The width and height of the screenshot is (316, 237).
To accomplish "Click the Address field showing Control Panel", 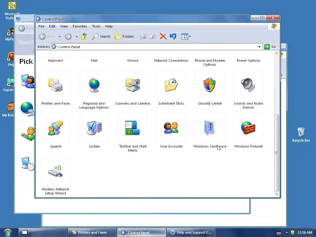I will (156, 47).
